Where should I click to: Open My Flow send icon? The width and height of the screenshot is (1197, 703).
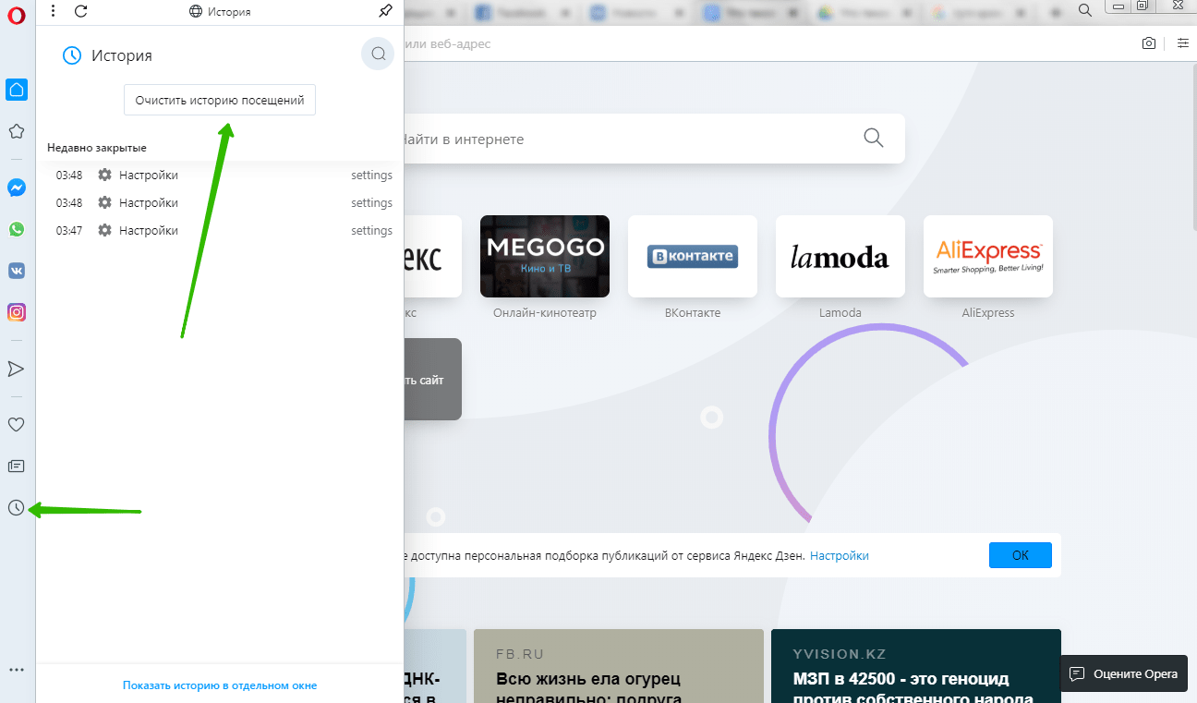coord(17,369)
